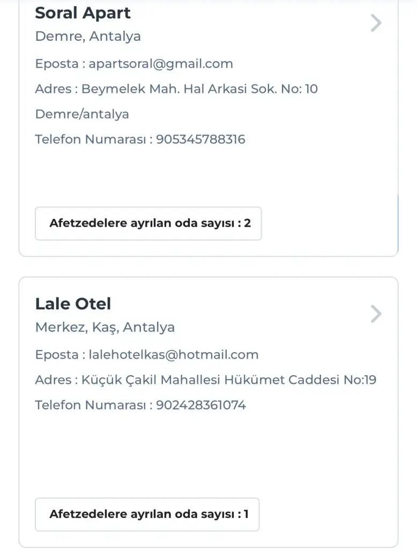This screenshot has height=549, width=417.
Task: Open Soral Apart details via chevron arrow
Action: click(x=376, y=23)
